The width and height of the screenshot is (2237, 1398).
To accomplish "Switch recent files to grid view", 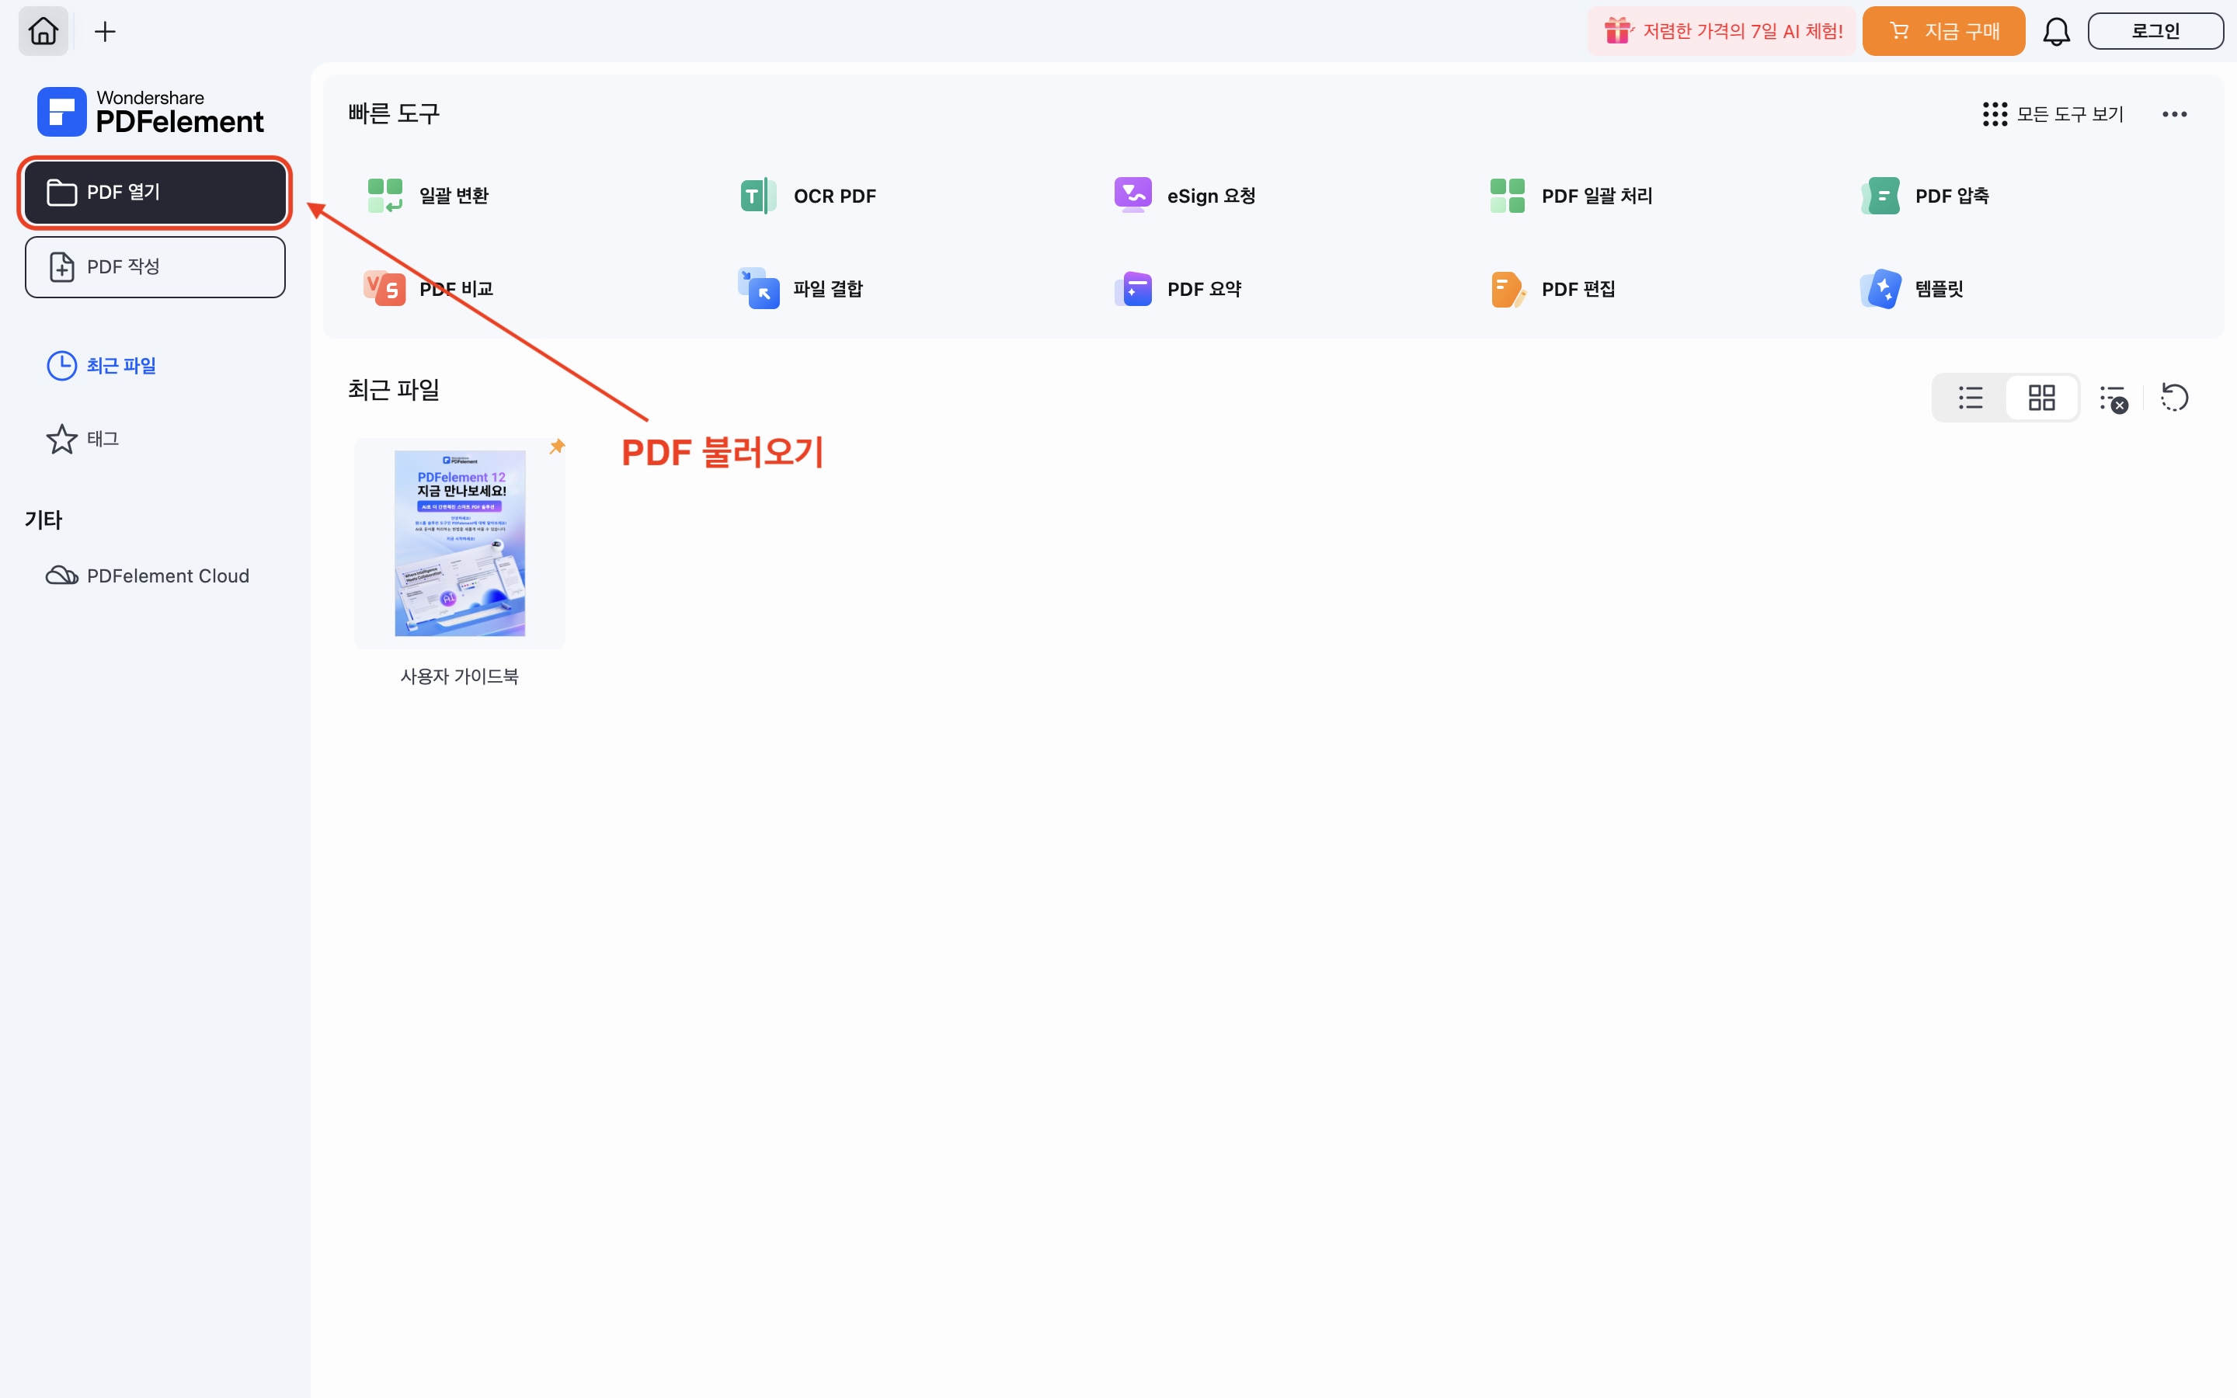I will (2041, 398).
